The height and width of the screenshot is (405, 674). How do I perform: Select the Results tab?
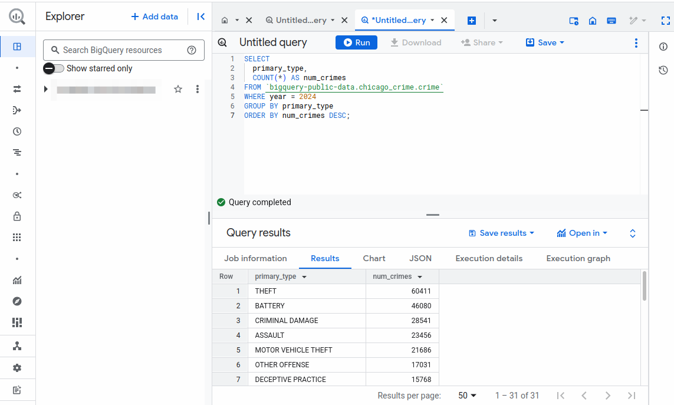pyautogui.click(x=325, y=258)
